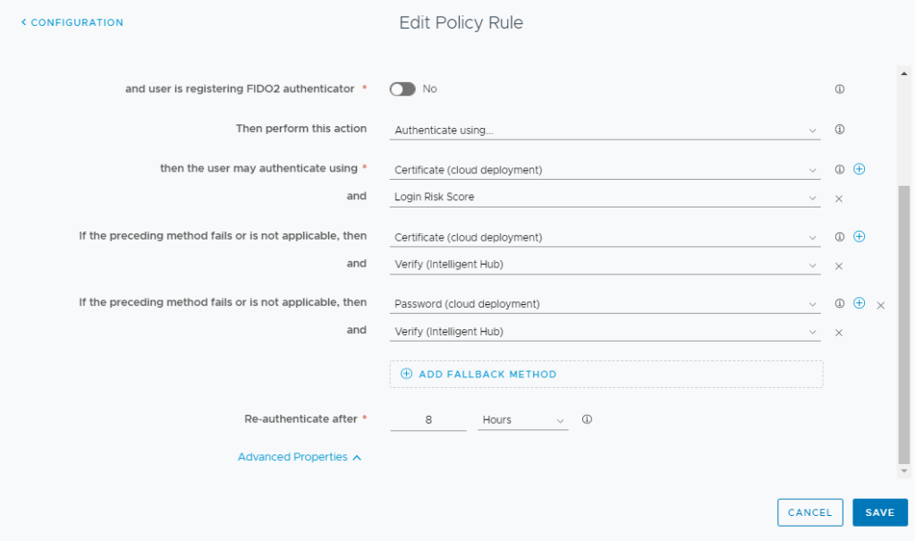
Task: Click info icon next to Re-authenticate Hours
Action: click(587, 419)
